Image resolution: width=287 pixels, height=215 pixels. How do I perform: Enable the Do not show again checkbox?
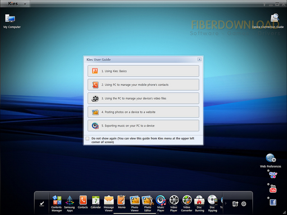coord(88,139)
